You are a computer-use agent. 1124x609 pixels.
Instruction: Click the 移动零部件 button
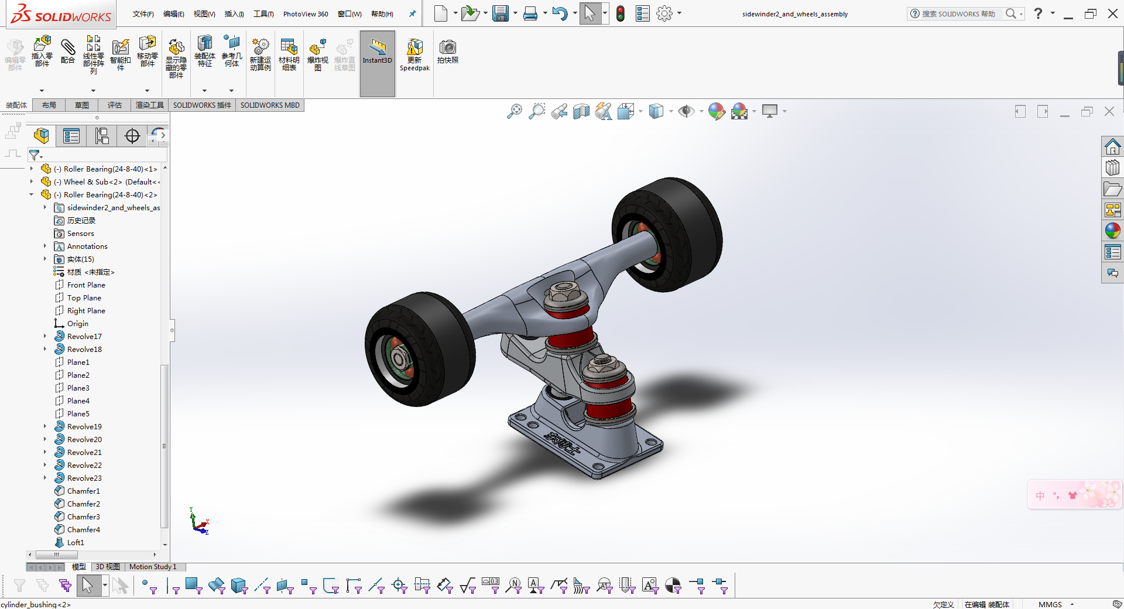[148, 52]
